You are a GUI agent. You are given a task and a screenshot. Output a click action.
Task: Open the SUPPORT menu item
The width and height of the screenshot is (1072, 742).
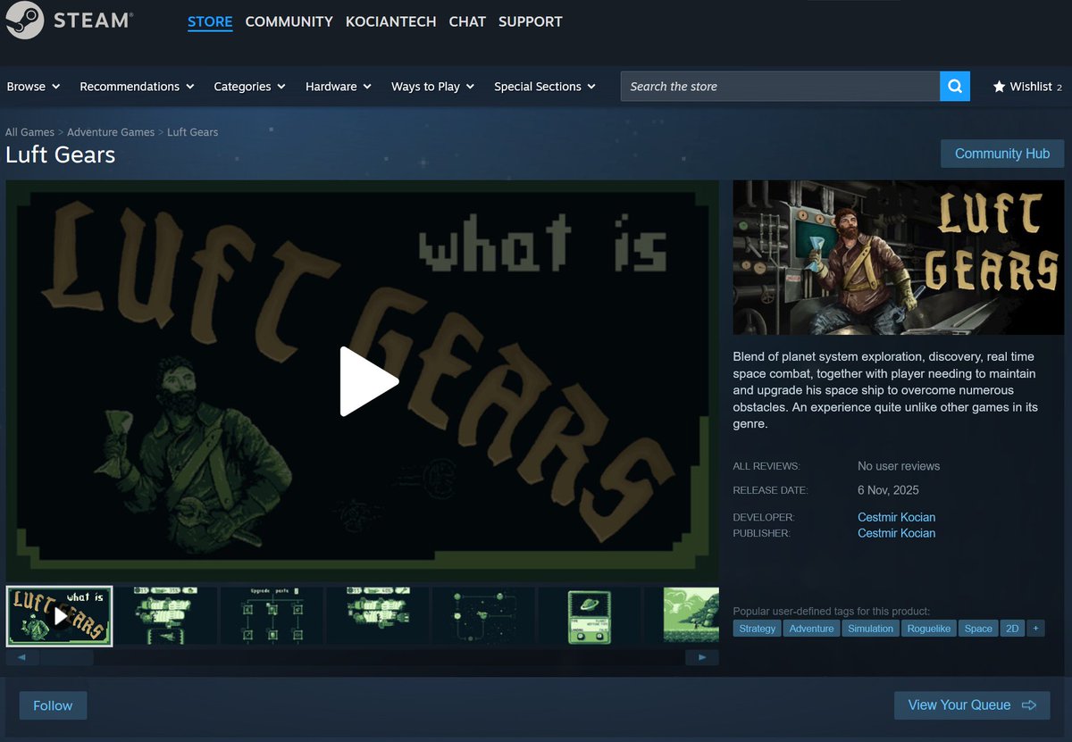coord(531,21)
